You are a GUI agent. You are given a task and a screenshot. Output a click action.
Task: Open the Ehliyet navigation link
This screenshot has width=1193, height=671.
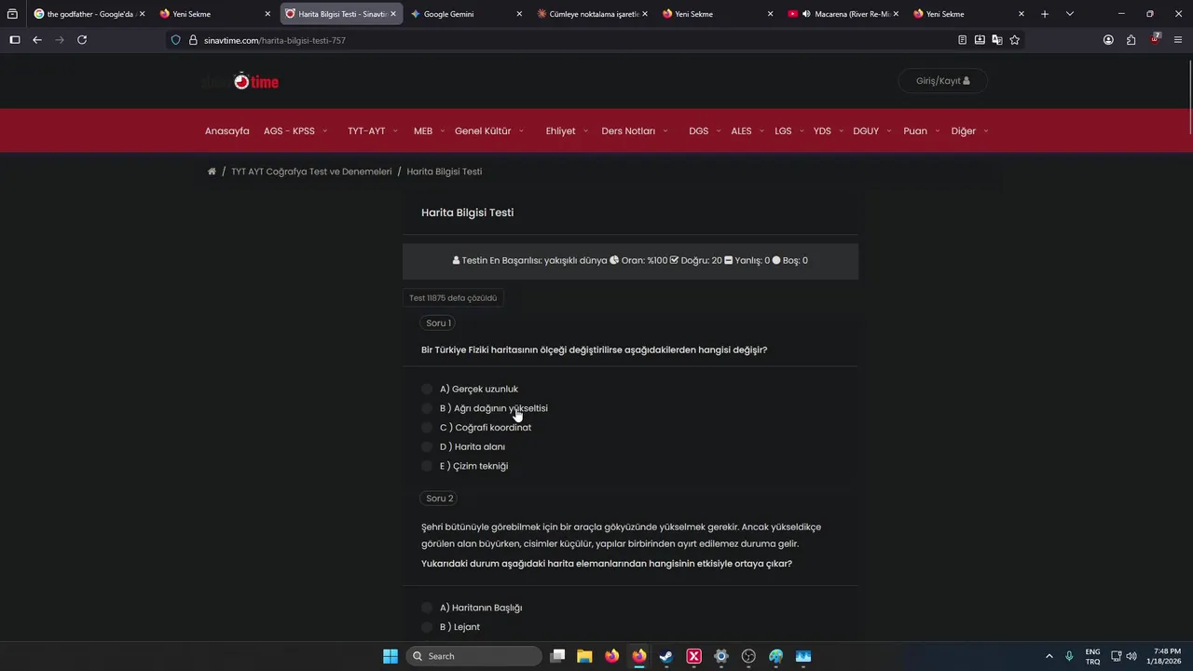pyautogui.click(x=560, y=131)
